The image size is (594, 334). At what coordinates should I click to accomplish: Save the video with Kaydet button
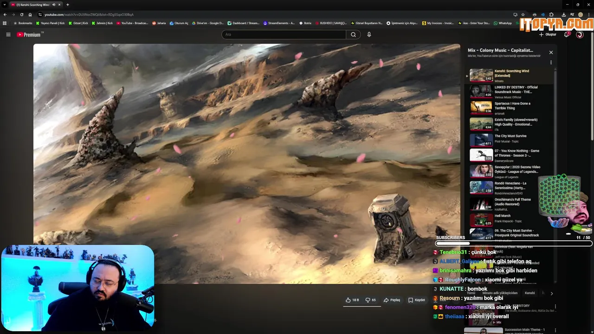416,300
